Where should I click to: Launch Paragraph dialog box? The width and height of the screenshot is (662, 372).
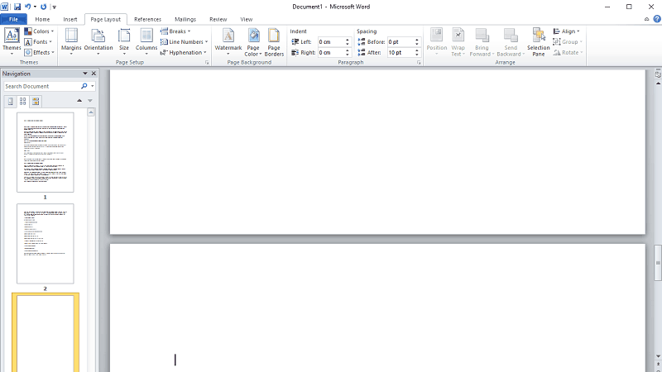click(419, 63)
